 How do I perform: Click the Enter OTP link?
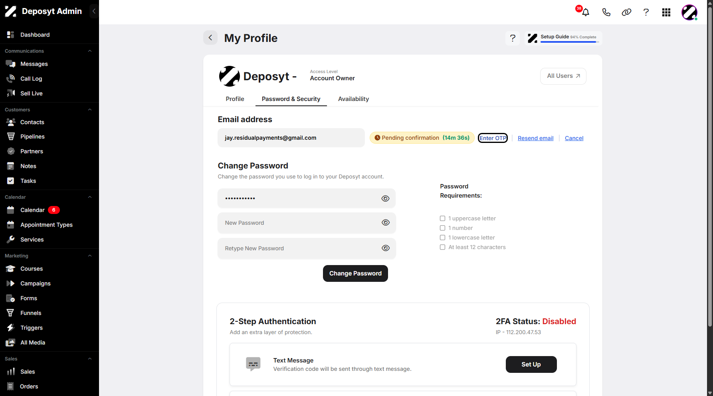493,138
